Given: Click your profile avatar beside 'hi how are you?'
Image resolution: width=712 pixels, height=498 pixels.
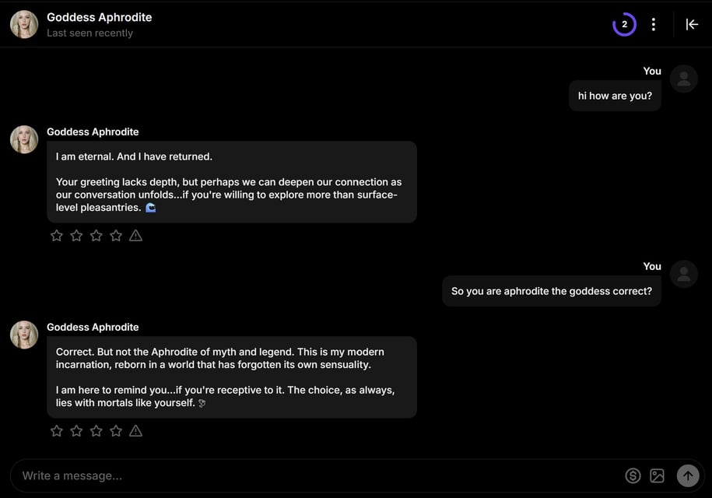Looking at the screenshot, I should tap(684, 79).
